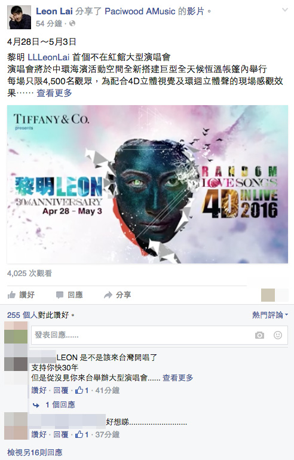Click the public globe privacy icon
Viewport: 294px width, 460px height.
72,23
